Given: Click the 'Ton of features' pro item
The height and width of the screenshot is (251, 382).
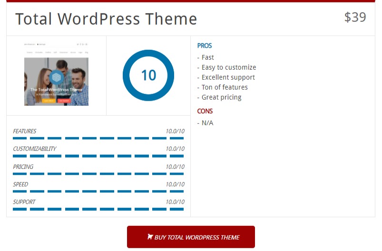Looking at the screenshot, I should coord(223,87).
